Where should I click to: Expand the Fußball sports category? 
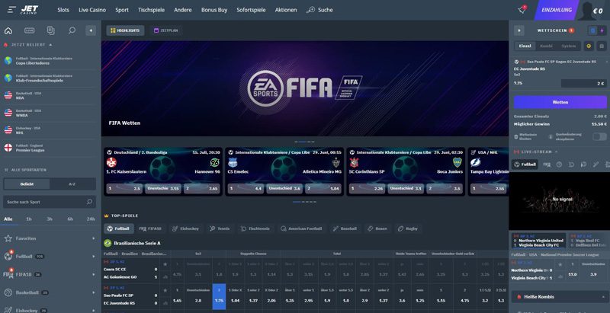tap(93, 257)
